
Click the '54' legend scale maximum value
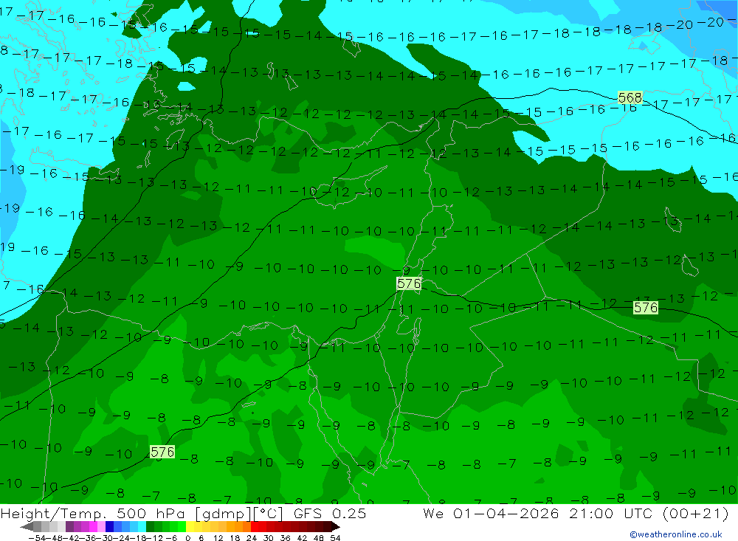tap(335, 538)
